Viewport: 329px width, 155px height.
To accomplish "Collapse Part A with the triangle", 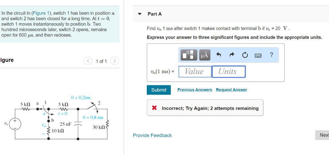I will [139, 14].
